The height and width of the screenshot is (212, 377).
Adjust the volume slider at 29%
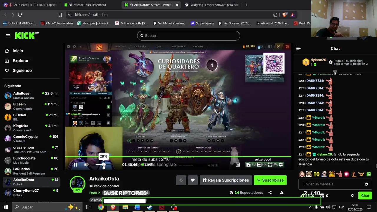pyautogui.click(x=103, y=165)
